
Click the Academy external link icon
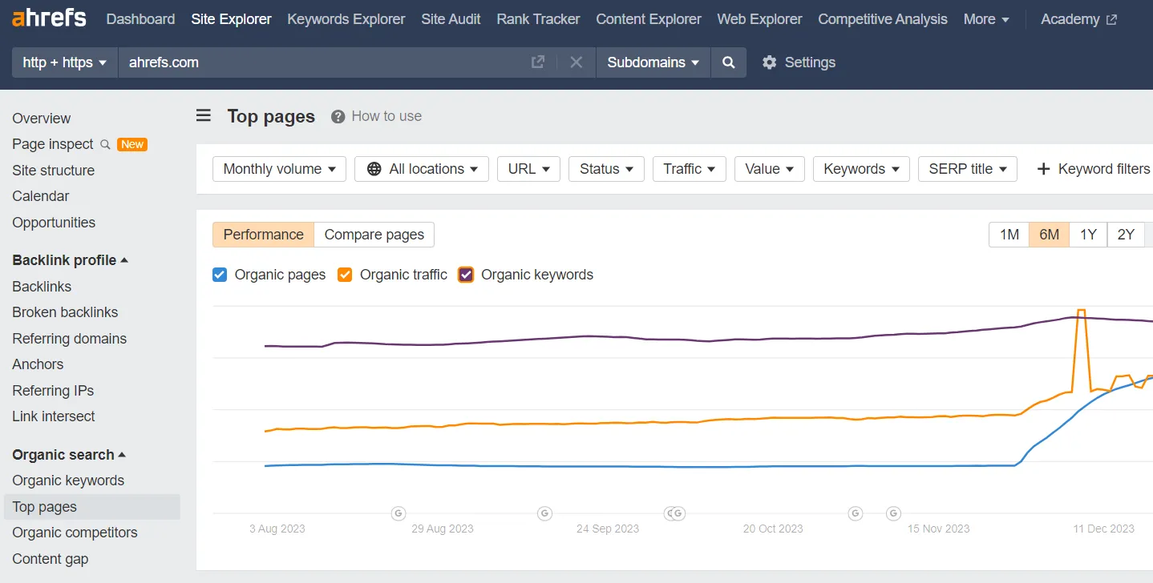pyautogui.click(x=1111, y=19)
